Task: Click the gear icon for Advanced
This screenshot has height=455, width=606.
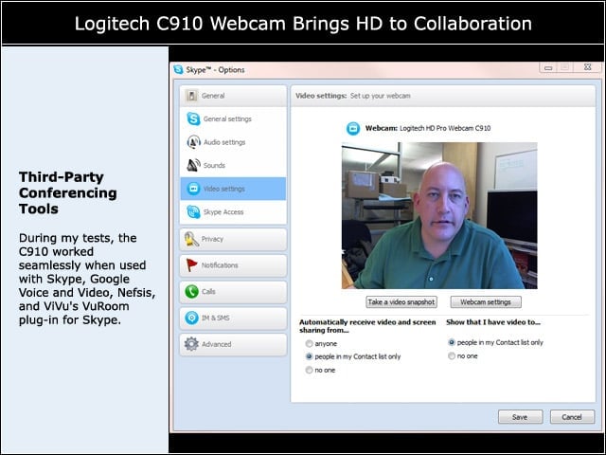Action: pos(191,344)
